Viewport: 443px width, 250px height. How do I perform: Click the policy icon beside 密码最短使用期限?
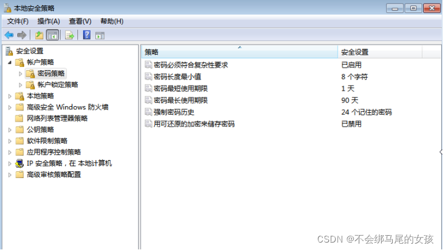click(148, 89)
